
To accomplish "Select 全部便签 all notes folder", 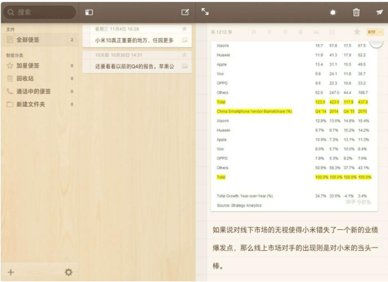I will click(39, 40).
